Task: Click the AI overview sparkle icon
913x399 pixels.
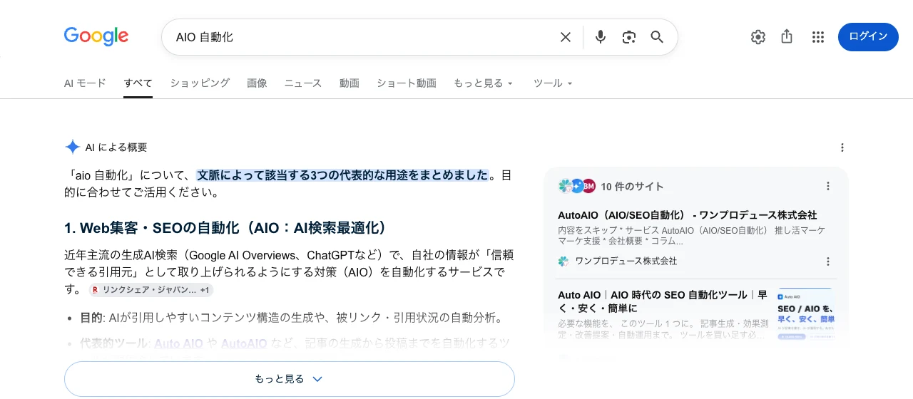Action: (72, 147)
